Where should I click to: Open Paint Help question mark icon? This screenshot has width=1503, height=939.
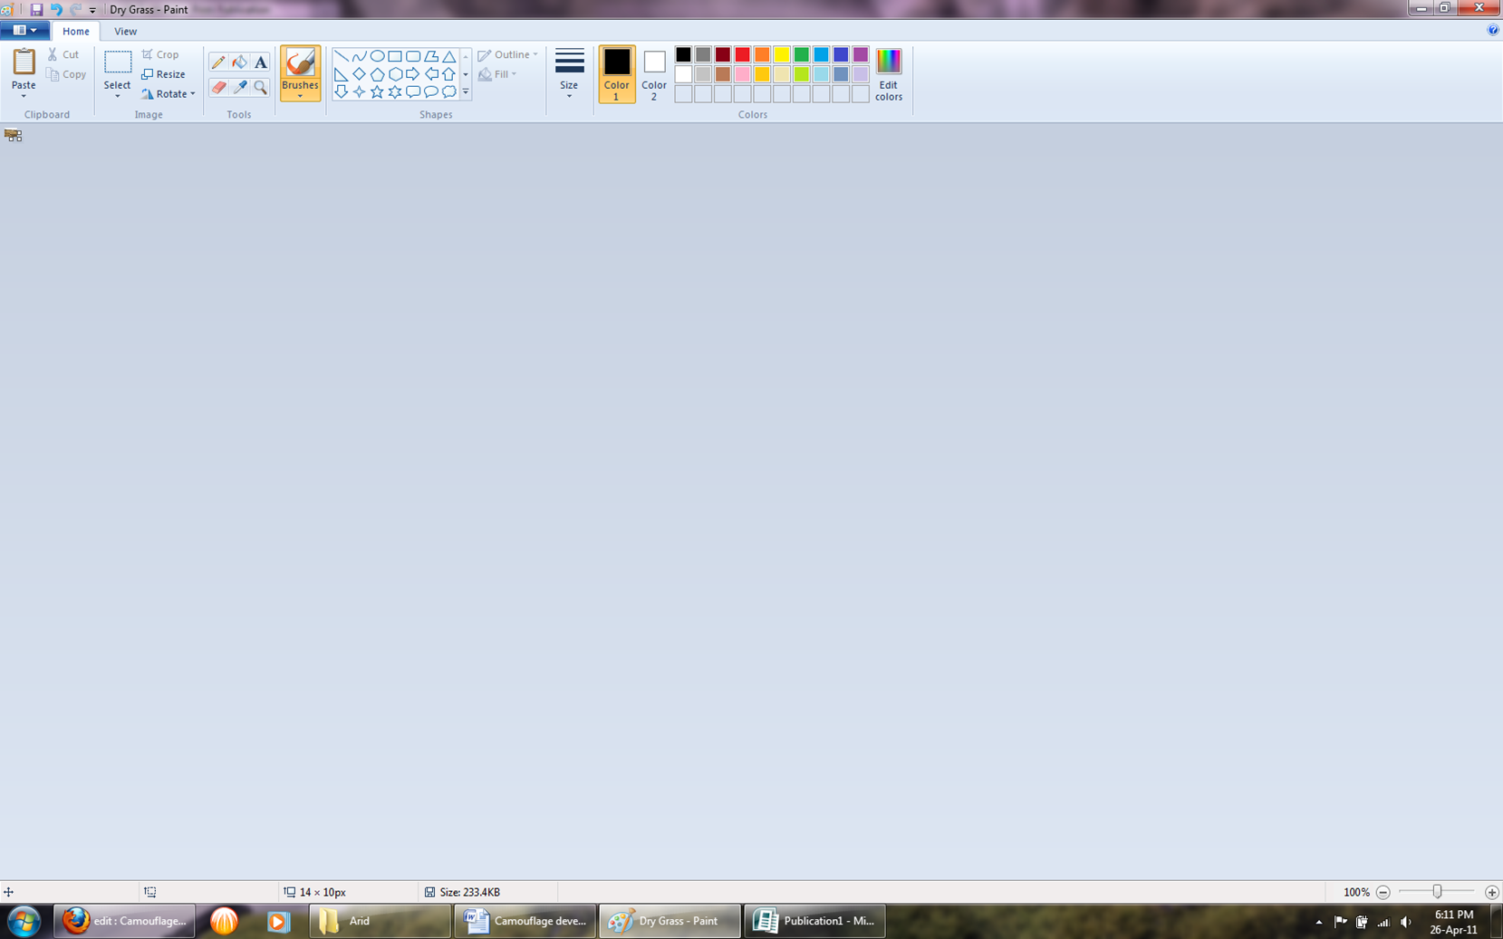(1493, 30)
